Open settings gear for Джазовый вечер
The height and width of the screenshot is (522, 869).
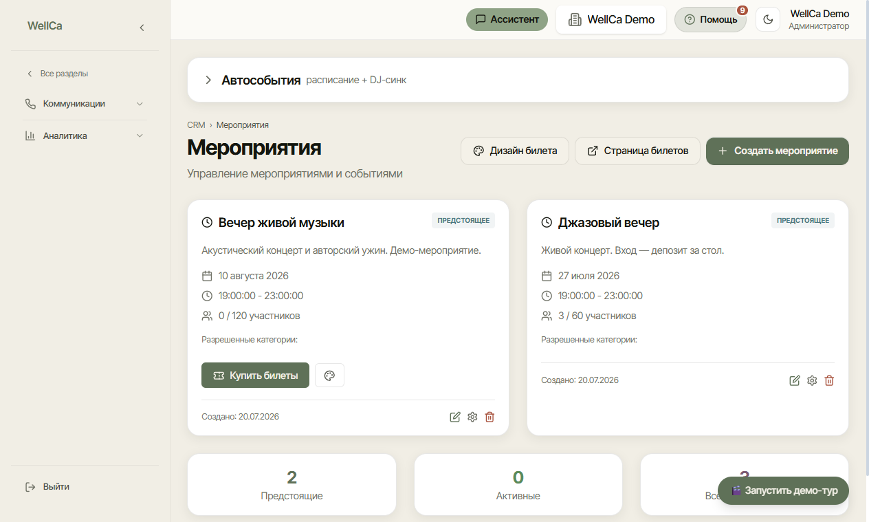[x=812, y=380]
